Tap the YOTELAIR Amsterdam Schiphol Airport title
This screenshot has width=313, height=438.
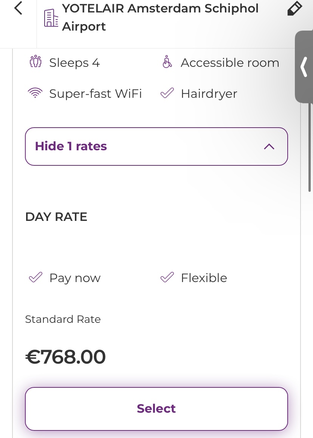point(160,17)
